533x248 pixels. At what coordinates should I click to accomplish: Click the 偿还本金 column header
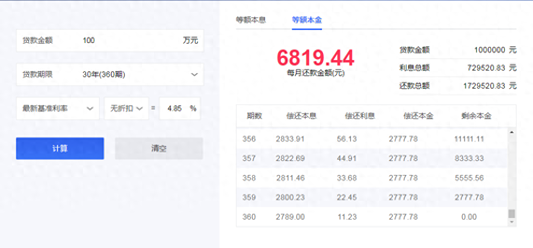[x=418, y=116]
